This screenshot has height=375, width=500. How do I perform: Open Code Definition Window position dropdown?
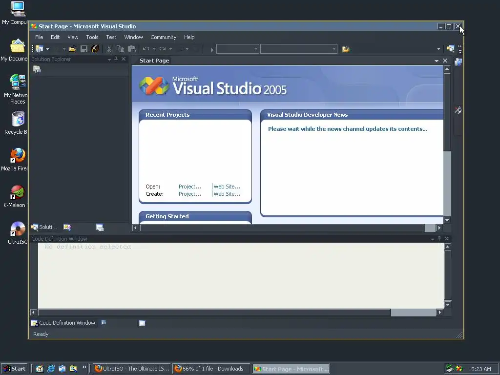click(433, 239)
